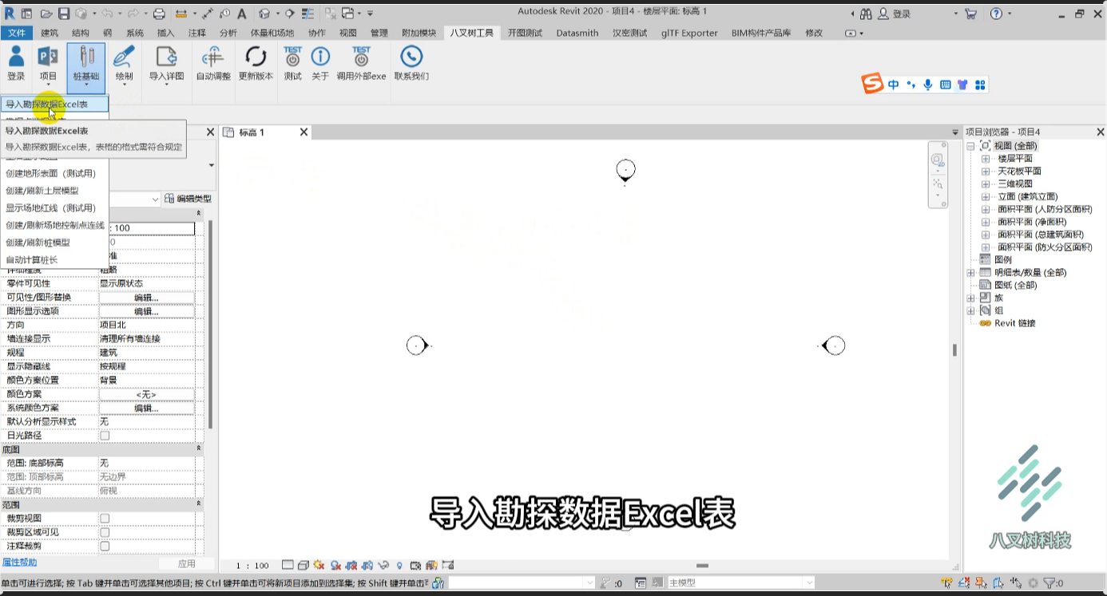
Task: Switch to the 建筑 ribbon tab
Action: (x=50, y=33)
